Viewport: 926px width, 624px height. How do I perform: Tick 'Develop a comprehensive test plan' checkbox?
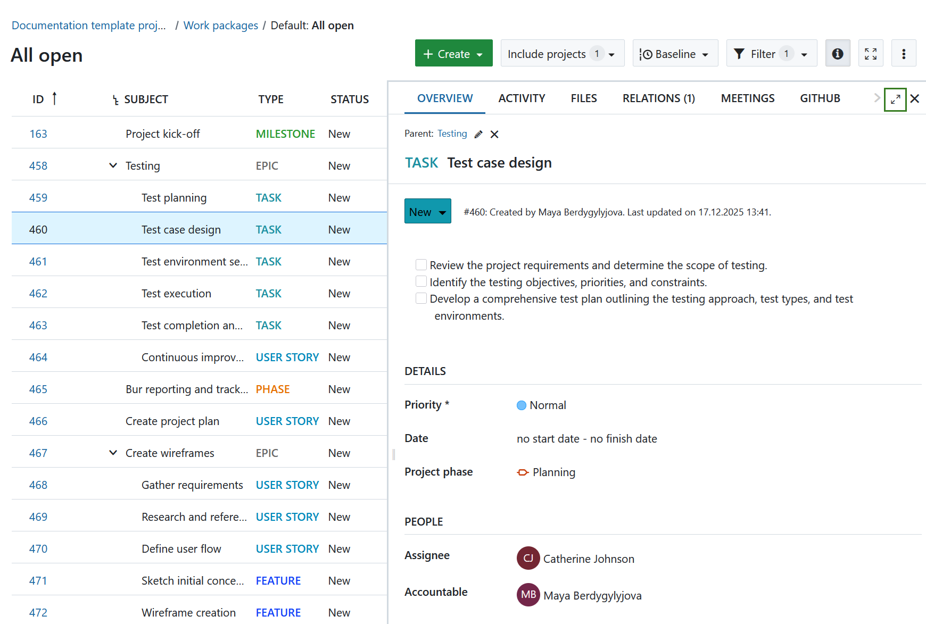[421, 298]
